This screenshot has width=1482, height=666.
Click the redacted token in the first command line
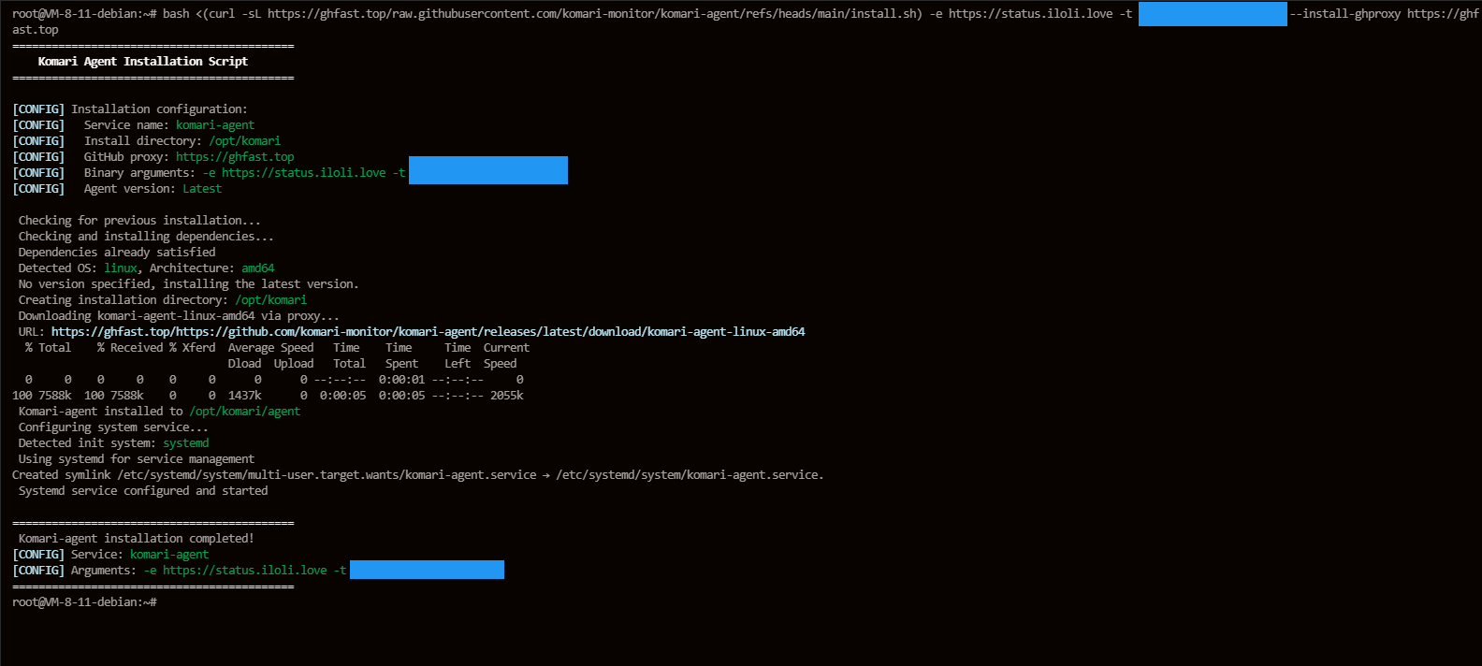point(1212,14)
